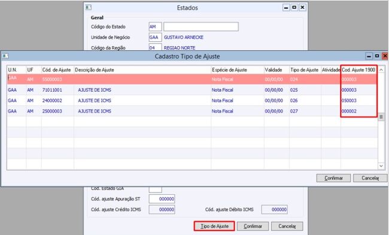
Task: Click Nota Fiscal in the type 026 row
Action: [x=222, y=100]
